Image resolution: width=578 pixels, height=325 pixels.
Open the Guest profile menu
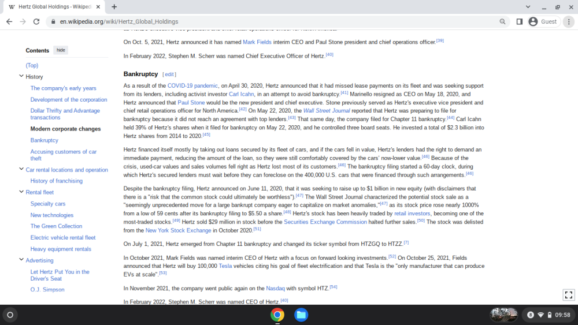click(543, 22)
